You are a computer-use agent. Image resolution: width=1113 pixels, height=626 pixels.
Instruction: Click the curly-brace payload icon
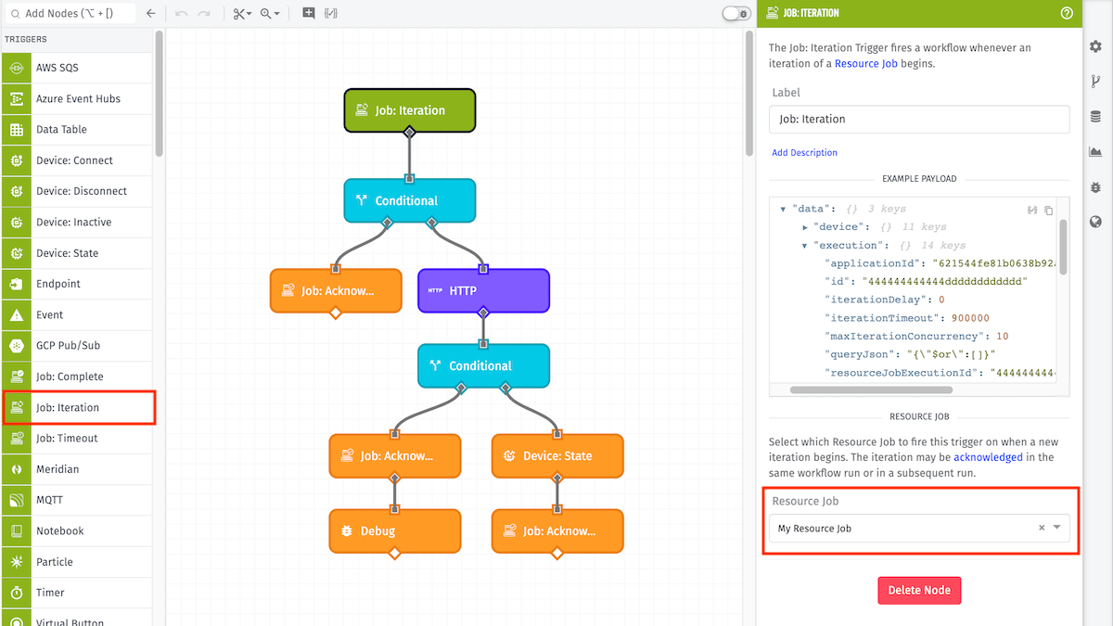(x=330, y=14)
